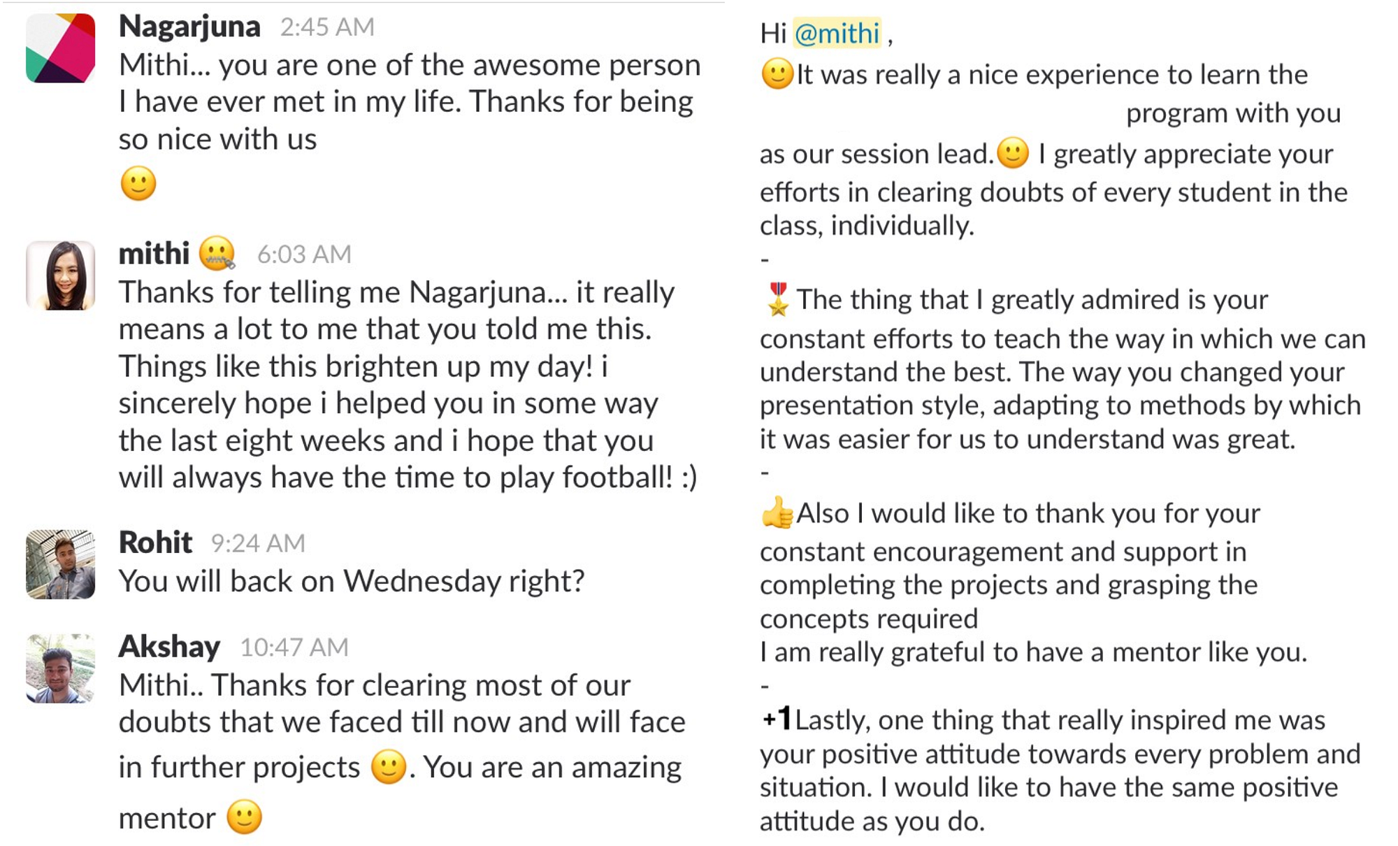Image resolution: width=1398 pixels, height=846 pixels.
Task: Click the medal emoji before 'The thing'
Action: click(x=777, y=299)
